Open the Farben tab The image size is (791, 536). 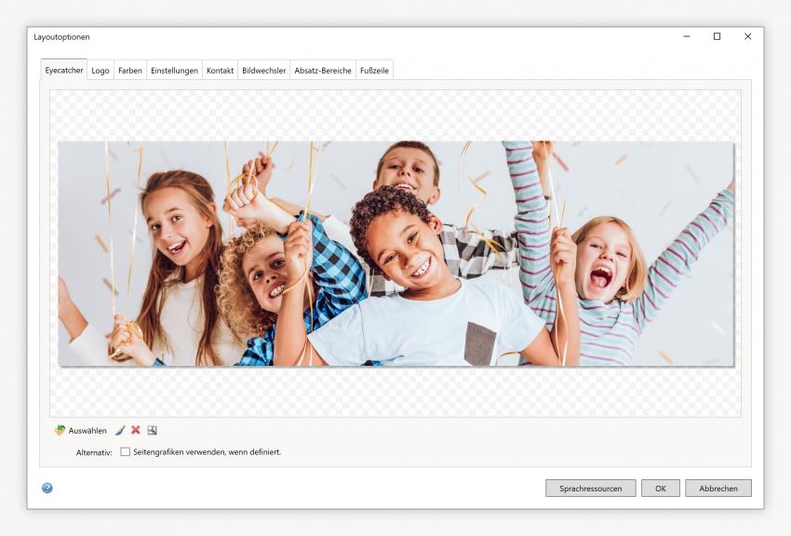point(130,71)
